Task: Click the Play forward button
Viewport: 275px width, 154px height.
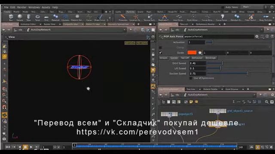Action: pyautogui.click(x=31, y=147)
